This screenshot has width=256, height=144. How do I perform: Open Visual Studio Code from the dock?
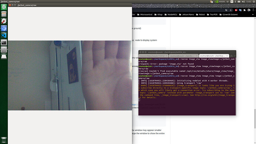(x=4, y=35)
